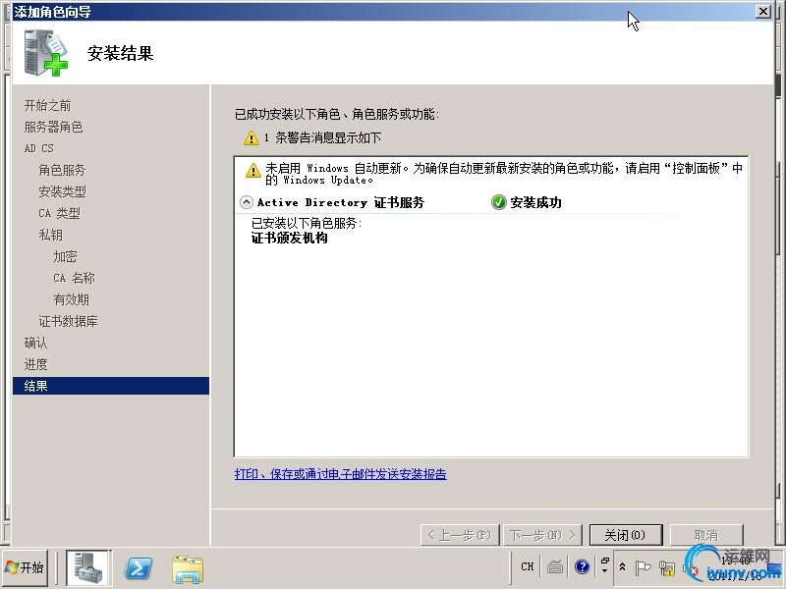The image size is (786, 589).
Task: Select 私钥 wizard step
Action: pyautogui.click(x=51, y=235)
